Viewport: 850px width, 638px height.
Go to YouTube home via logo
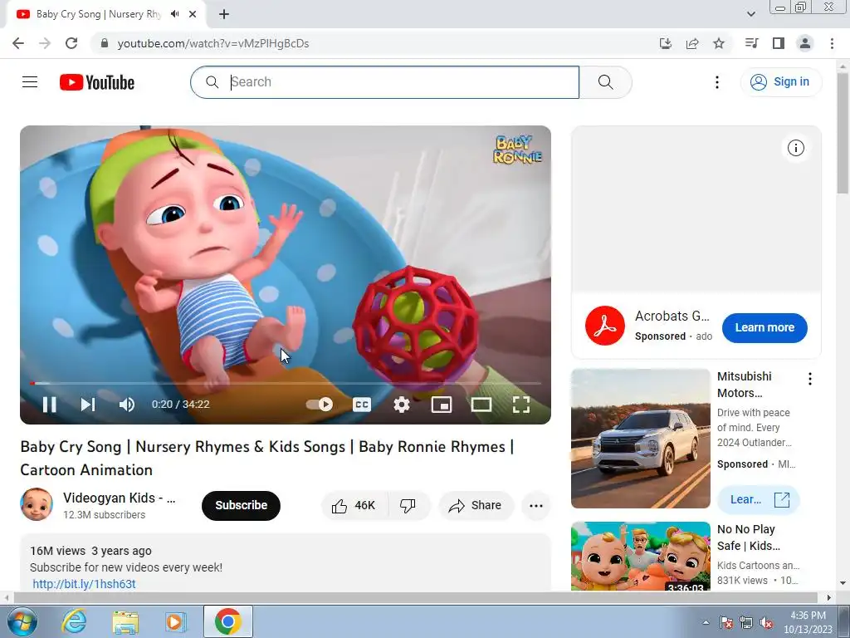tap(97, 82)
